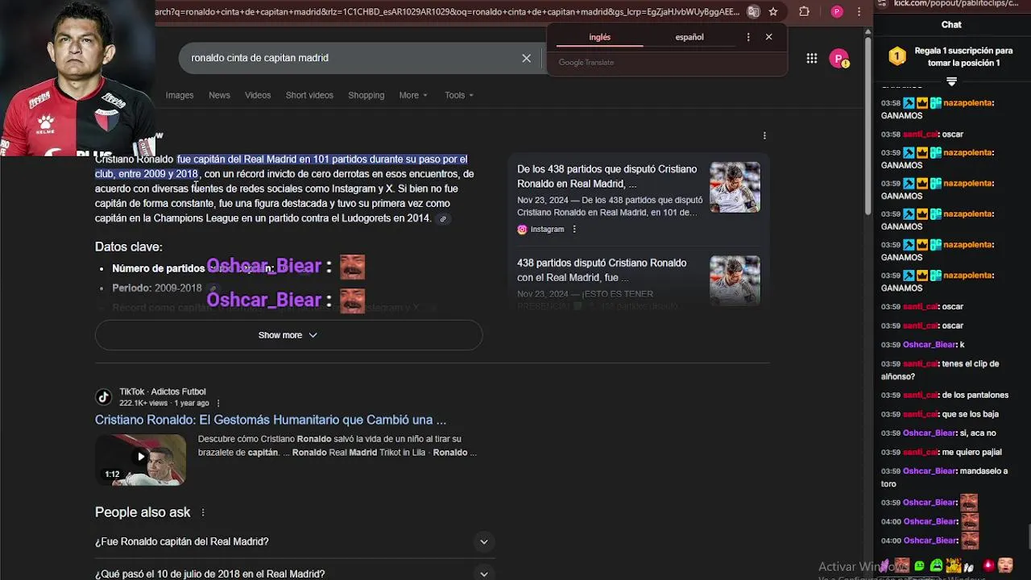Collapse the chat leaderboard arrow

click(x=951, y=81)
